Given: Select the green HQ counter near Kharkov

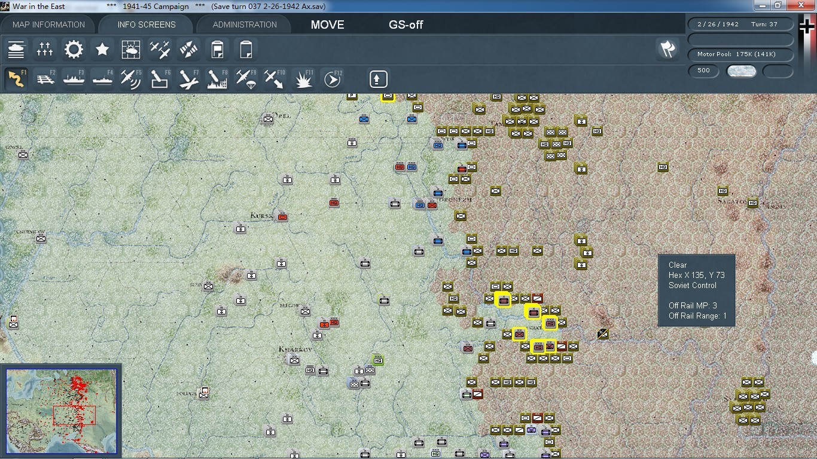Looking at the screenshot, I should coord(377,359).
